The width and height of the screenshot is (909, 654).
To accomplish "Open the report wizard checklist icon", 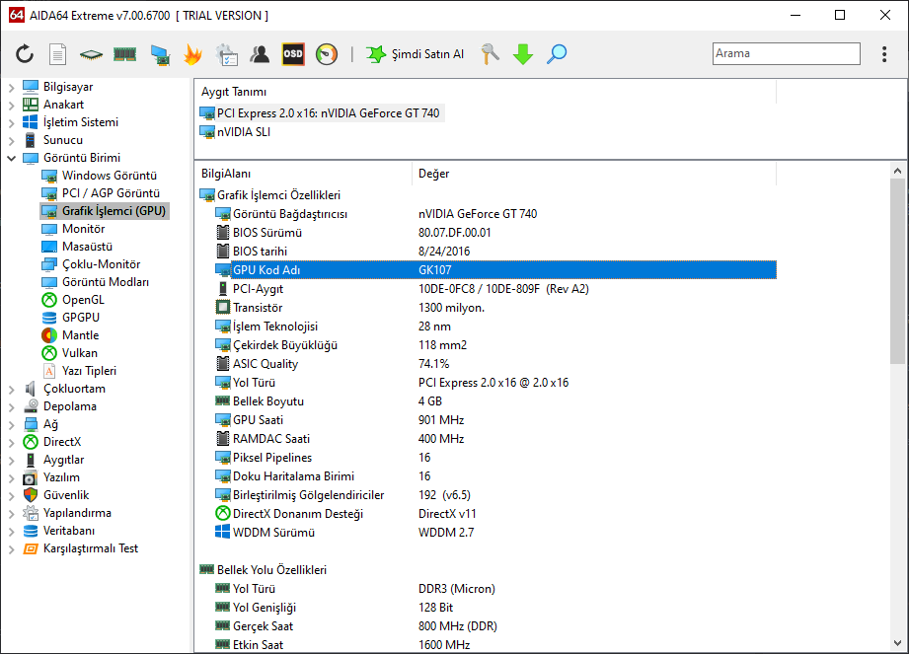I will point(227,54).
